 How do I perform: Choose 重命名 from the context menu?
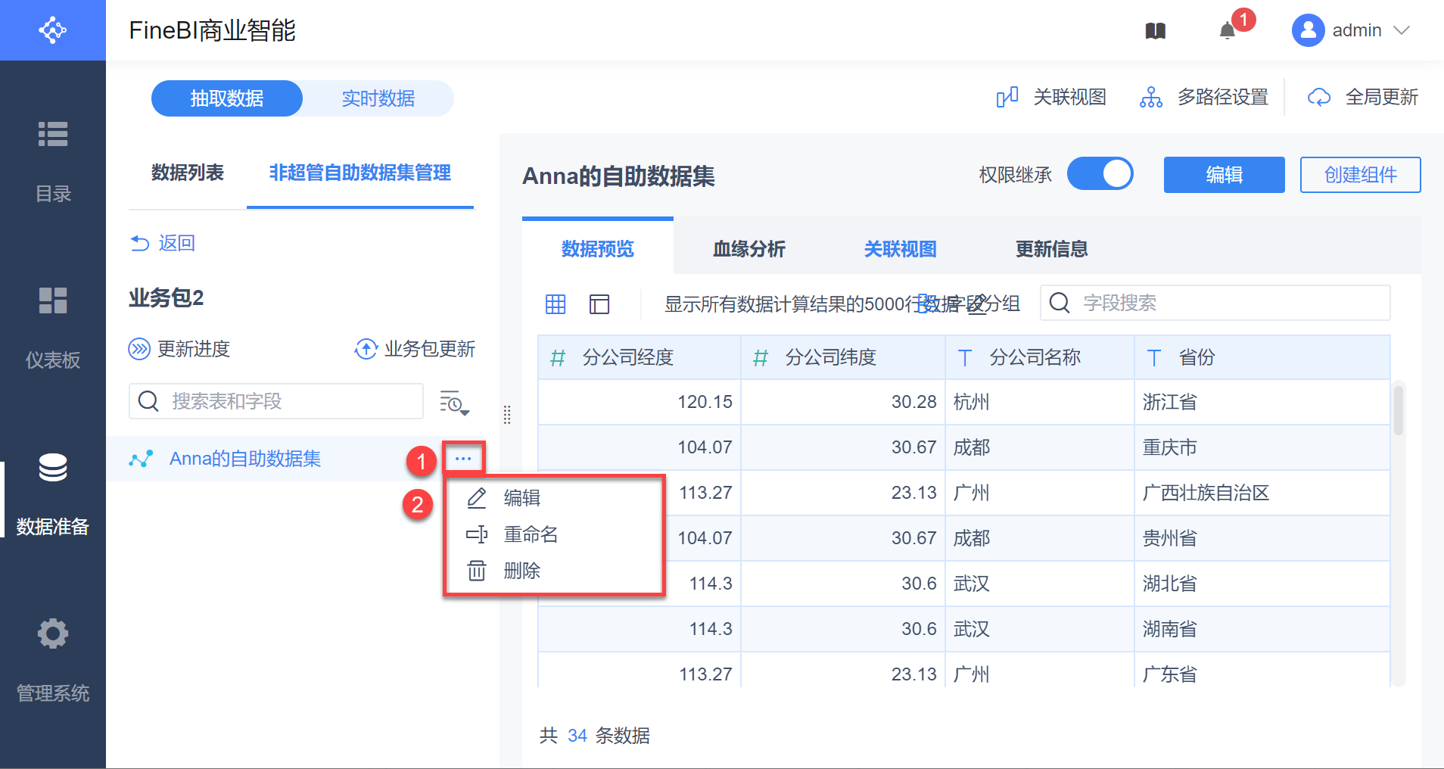pyautogui.click(x=531, y=535)
